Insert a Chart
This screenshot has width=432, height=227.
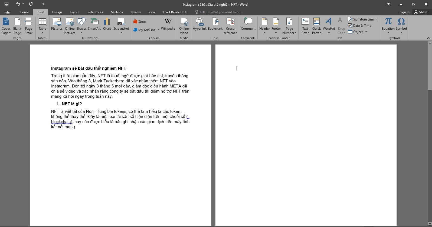[107, 24]
